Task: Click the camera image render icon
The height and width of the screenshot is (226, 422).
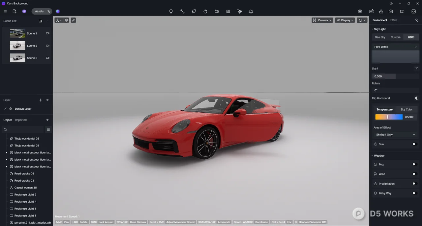Action: tap(391, 11)
